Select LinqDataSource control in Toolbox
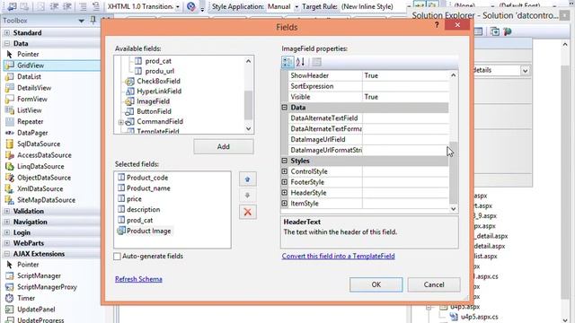This screenshot has height=323, width=575. [40, 166]
